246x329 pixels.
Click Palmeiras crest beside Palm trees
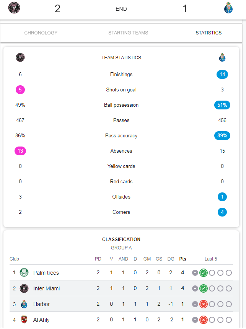click(x=24, y=272)
